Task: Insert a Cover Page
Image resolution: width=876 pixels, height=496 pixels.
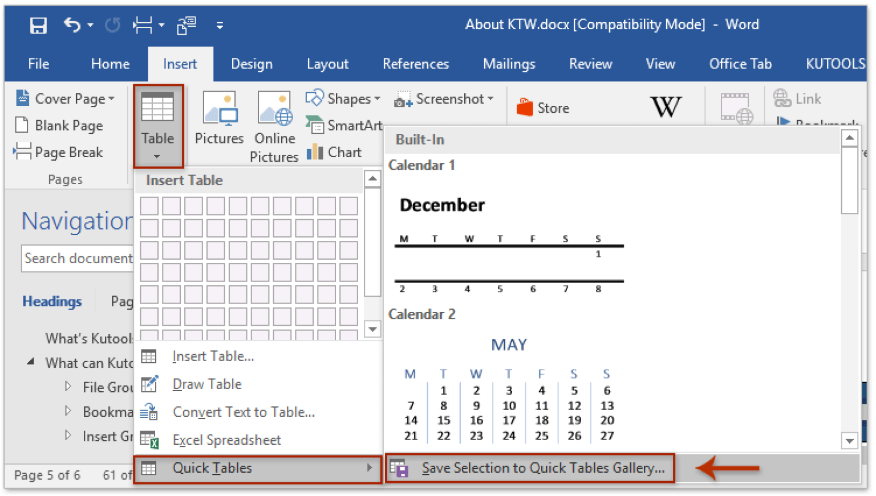Action: coord(66,98)
